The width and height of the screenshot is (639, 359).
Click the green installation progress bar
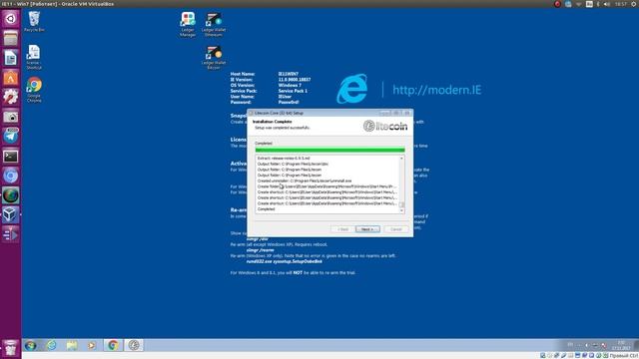coord(329,150)
